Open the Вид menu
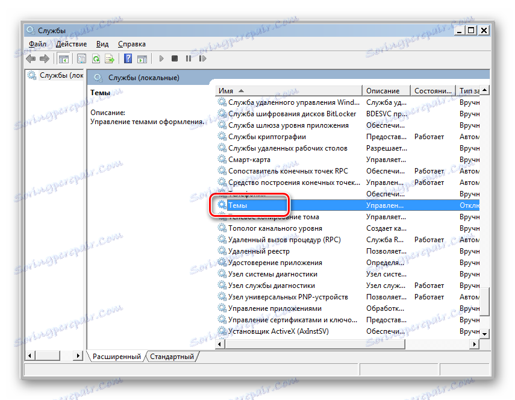The width and height of the screenshot is (515, 400). pyautogui.click(x=102, y=44)
